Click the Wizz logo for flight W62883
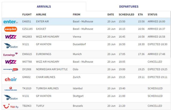This screenshot has height=110, width=171. click(11, 36)
